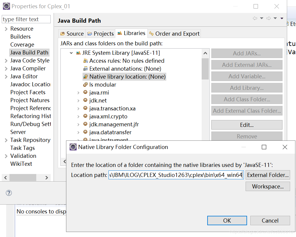Expand the Java Code Style category
Viewport: 296px width, 237px height.
(x=6, y=61)
